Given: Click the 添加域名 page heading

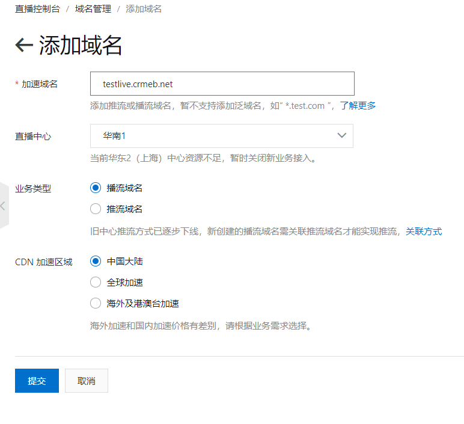Looking at the screenshot, I should point(81,45).
